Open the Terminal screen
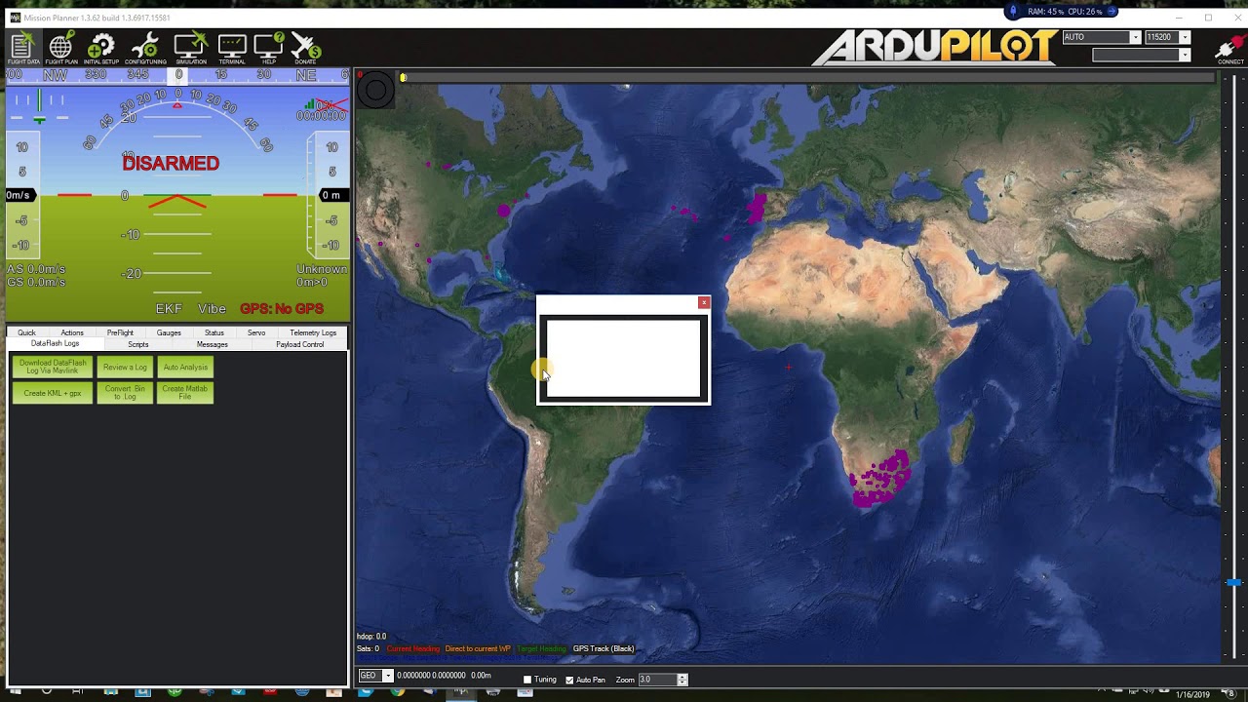The image size is (1248, 702). point(232,49)
